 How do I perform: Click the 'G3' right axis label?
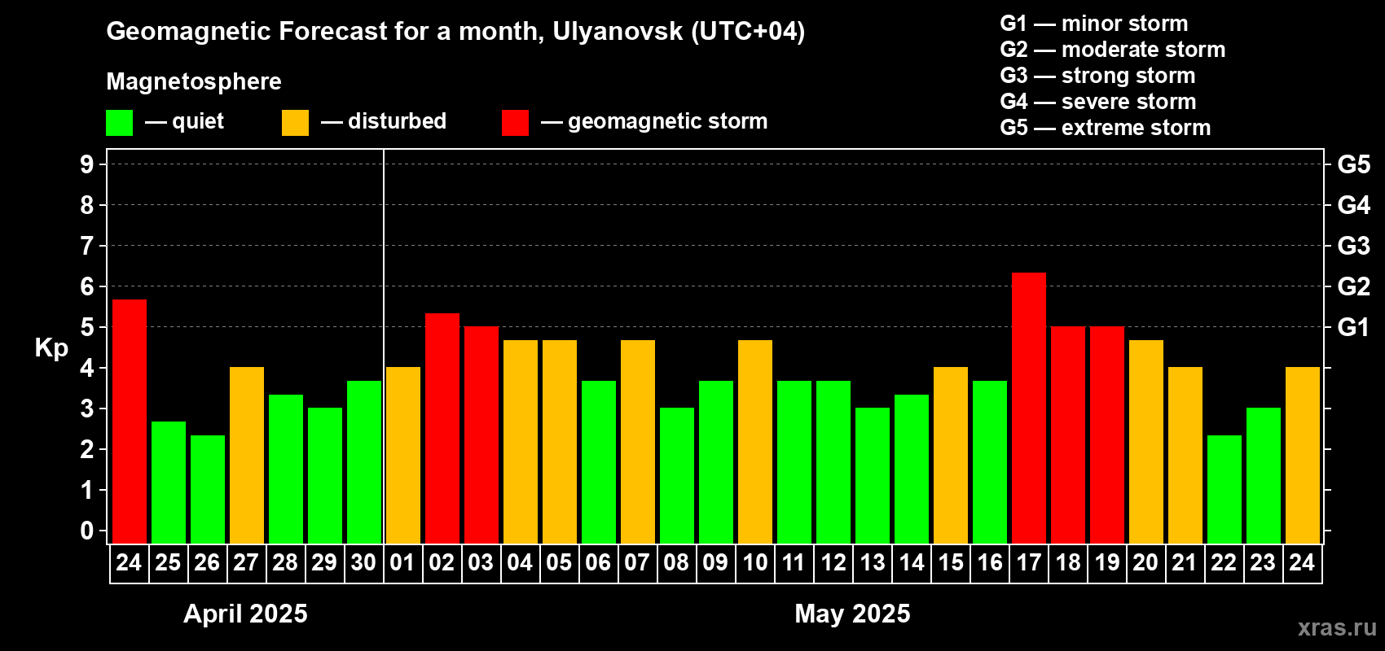point(1353,246)
